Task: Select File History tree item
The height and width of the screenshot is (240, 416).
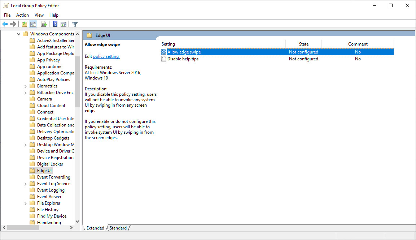Action: click(x=48, y=210)
